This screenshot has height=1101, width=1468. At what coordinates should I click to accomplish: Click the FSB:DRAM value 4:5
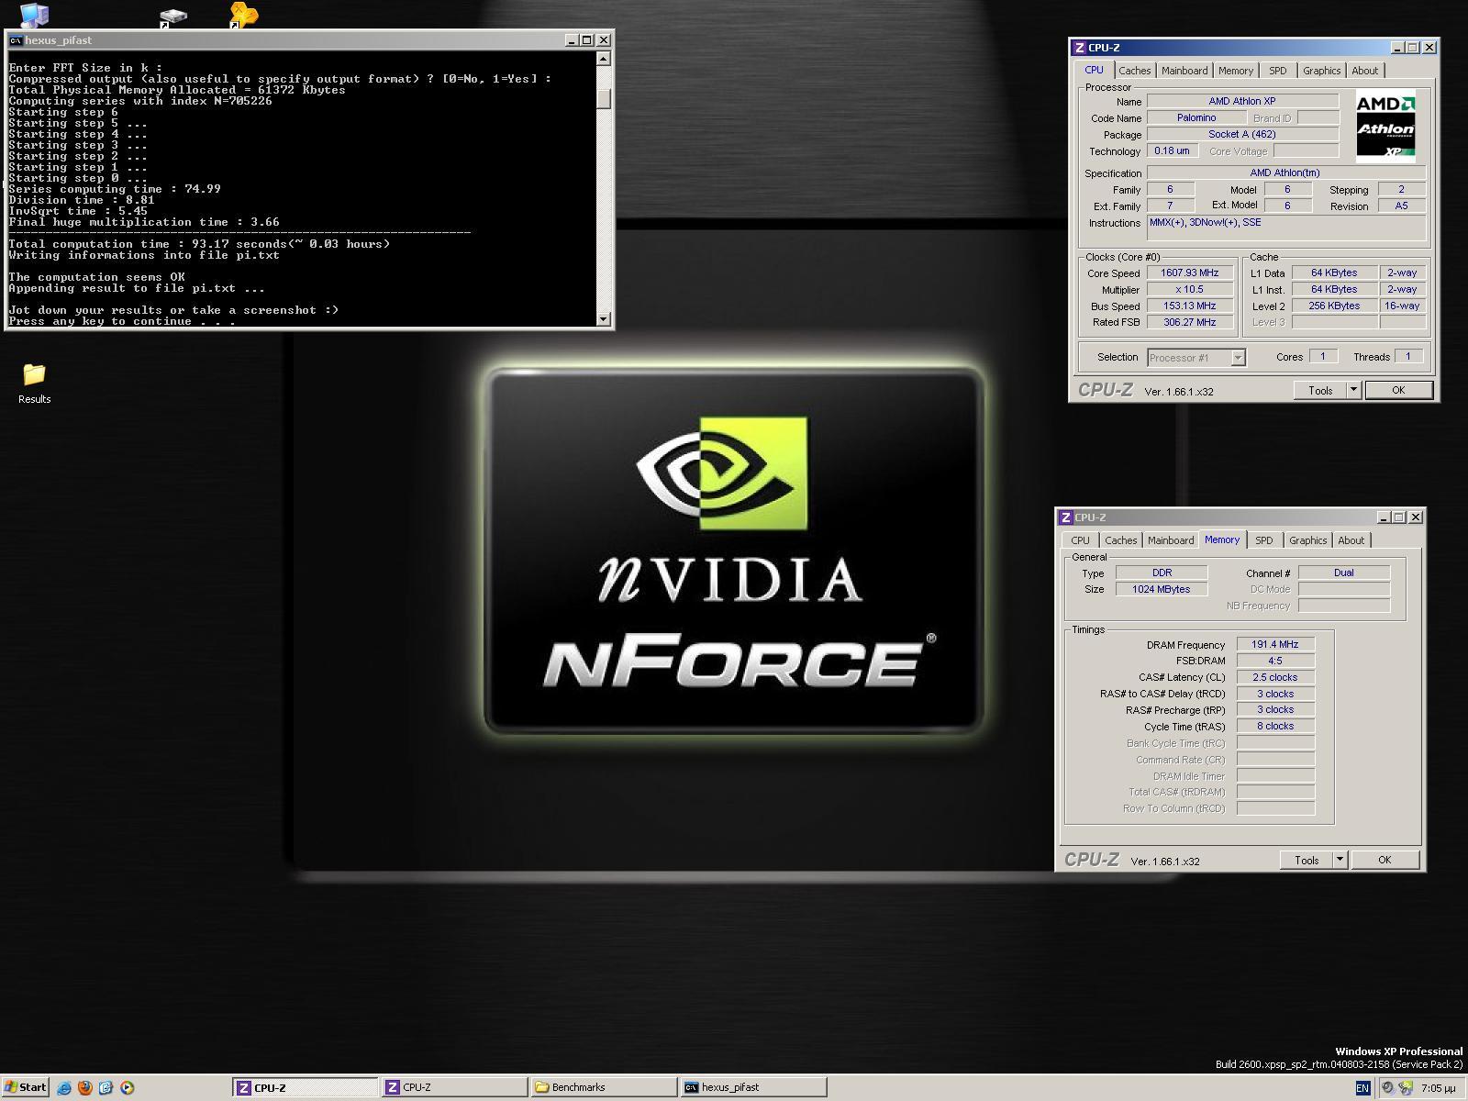(1275, 661)
